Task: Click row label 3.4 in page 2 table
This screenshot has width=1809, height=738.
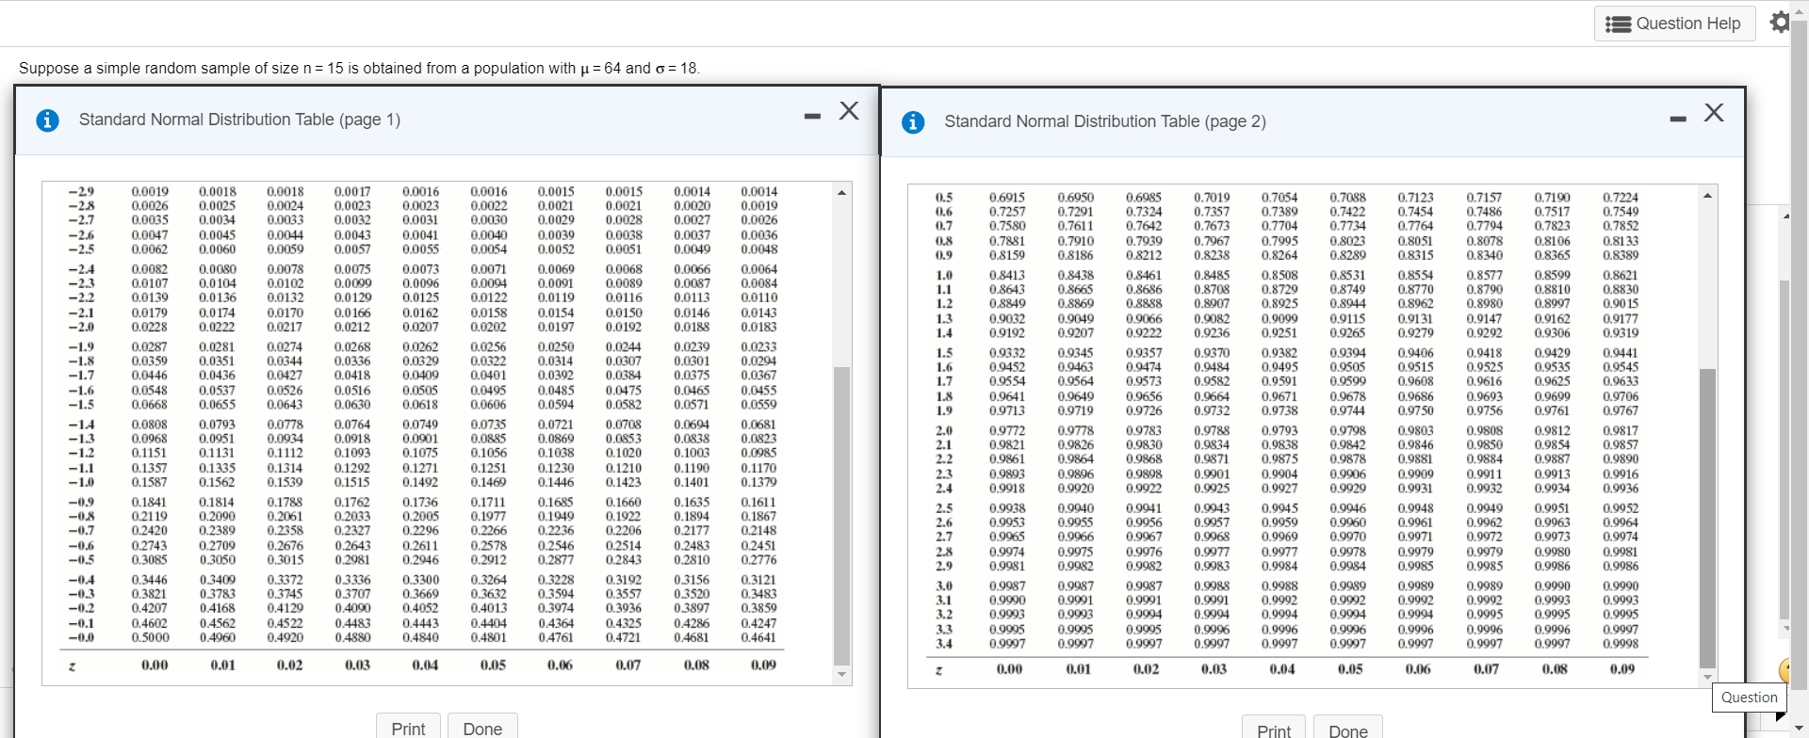Action: click(943, 644)
